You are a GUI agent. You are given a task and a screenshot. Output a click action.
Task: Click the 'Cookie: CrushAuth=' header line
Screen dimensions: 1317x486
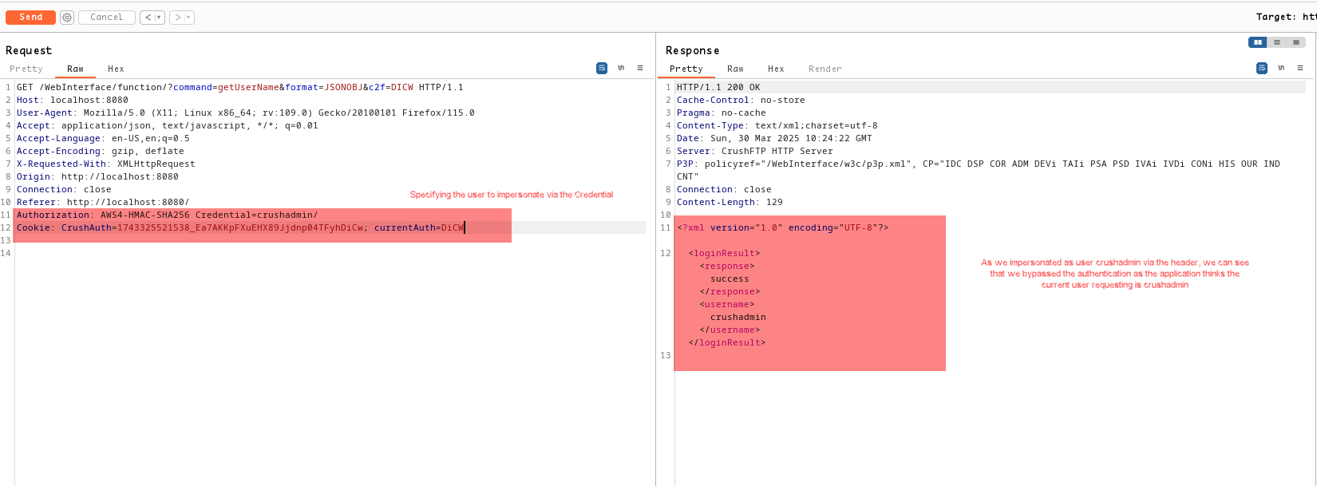(x=240, y=227)
